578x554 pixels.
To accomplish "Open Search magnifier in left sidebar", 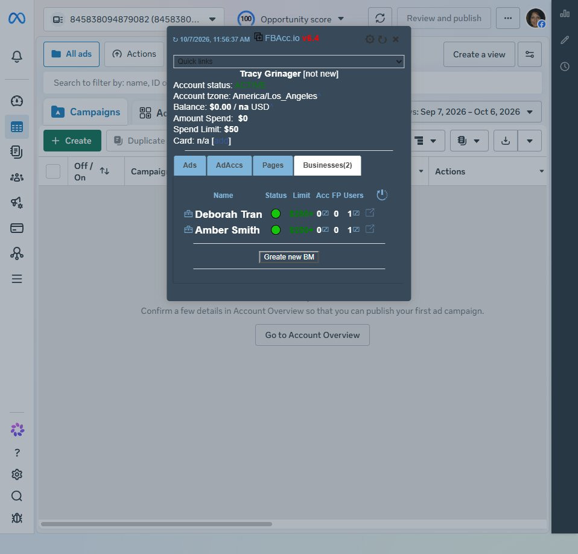I will pos(16,496).
